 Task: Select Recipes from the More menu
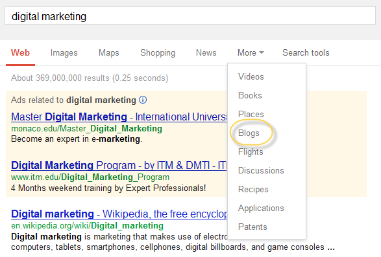(x=253, y=189)
